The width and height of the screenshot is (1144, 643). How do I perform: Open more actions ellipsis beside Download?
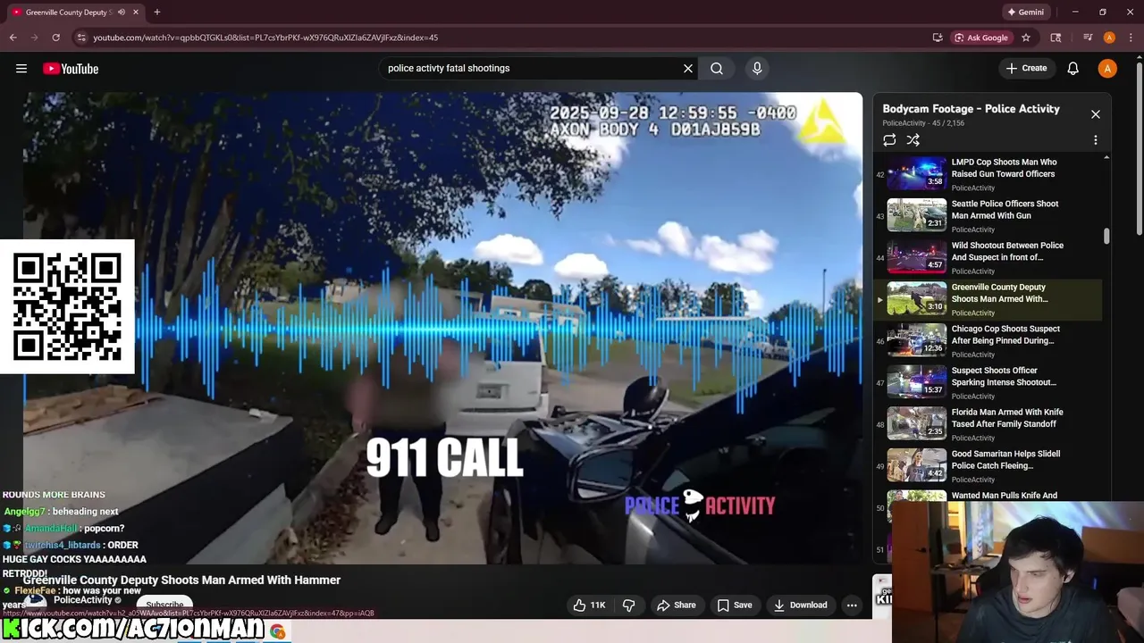(x=852, y=605)
